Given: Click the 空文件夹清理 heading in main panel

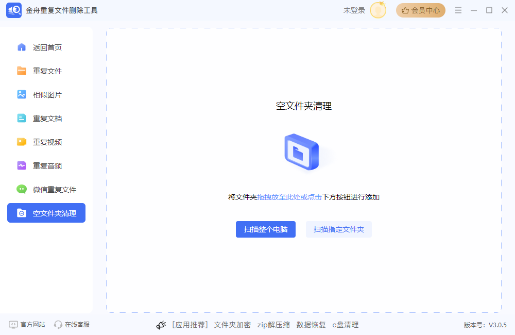Looking at the screenshot, I should 304,106.
